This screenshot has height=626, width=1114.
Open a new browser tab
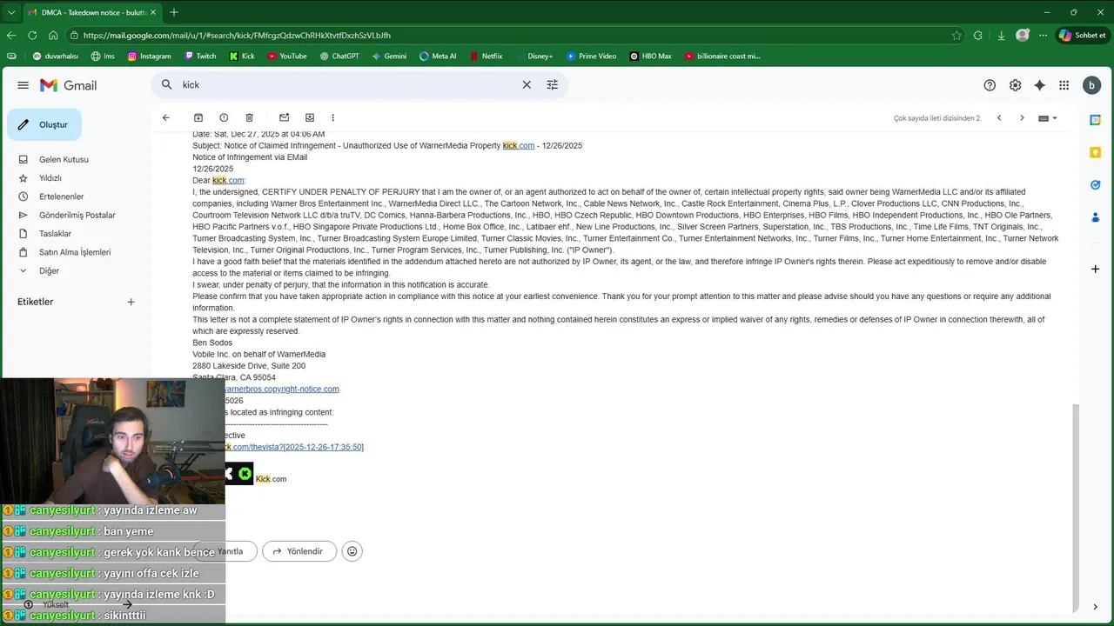[x=174, y=12]
